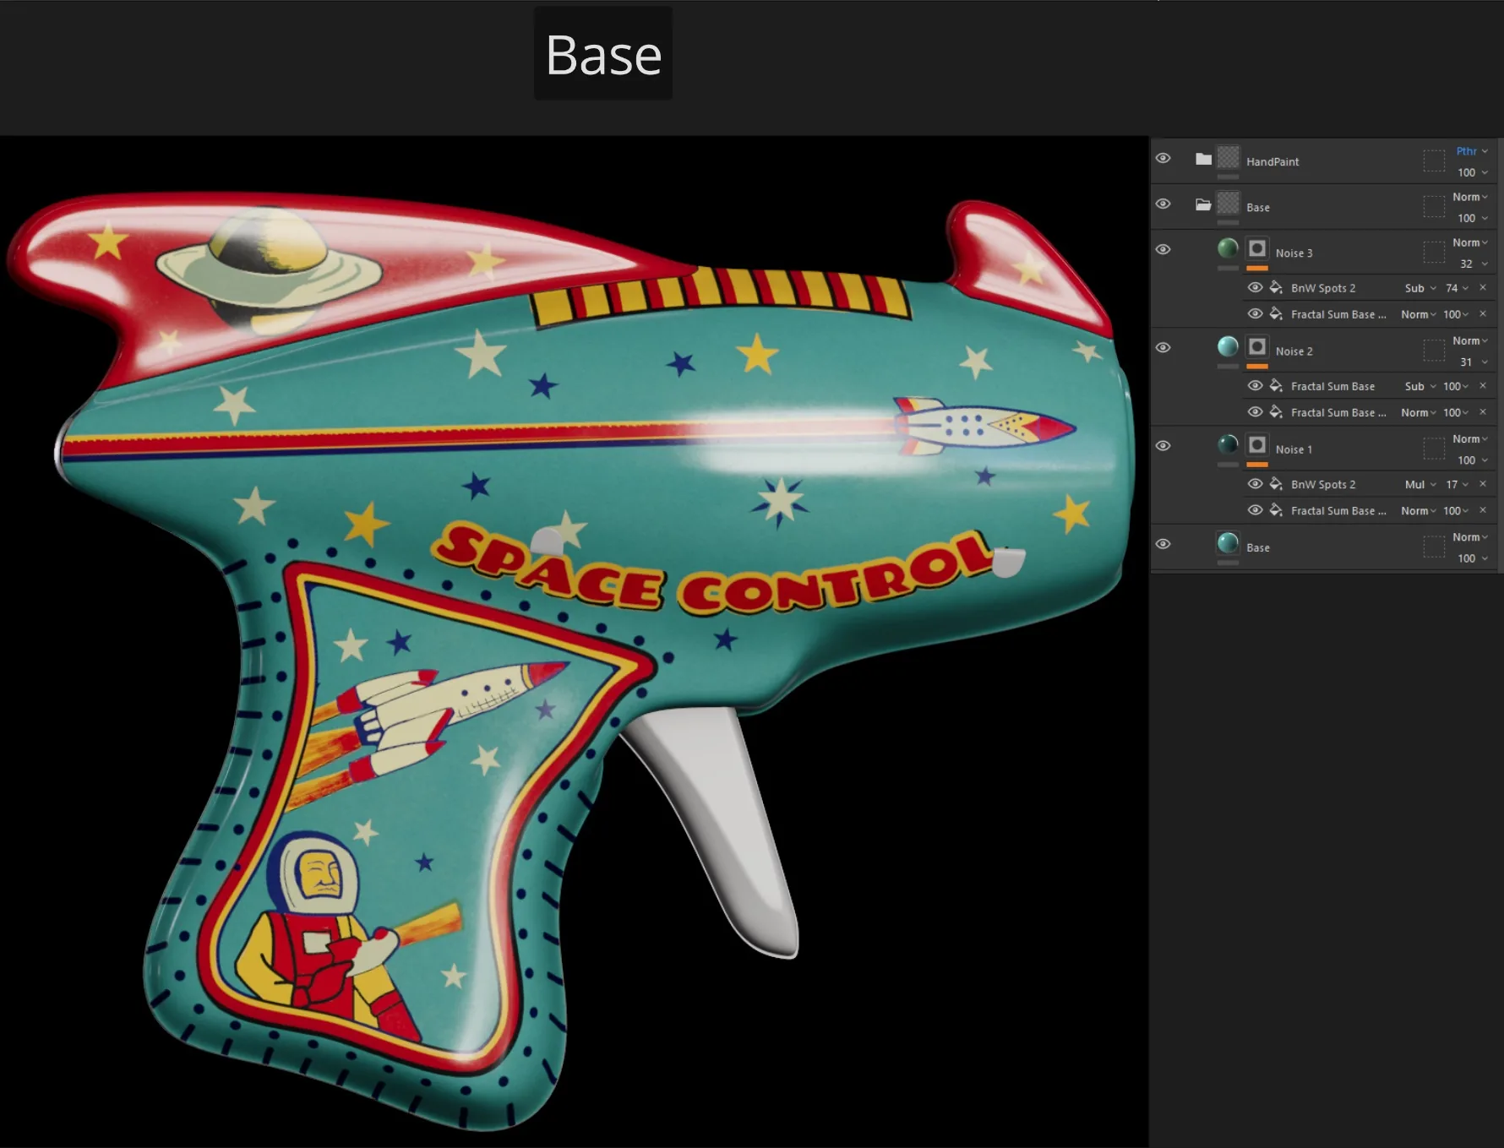Screen dimensions: 1504x1148
Task: Select the HandPaint folder mask thumbnail
Action: (x=1228, y=157)
